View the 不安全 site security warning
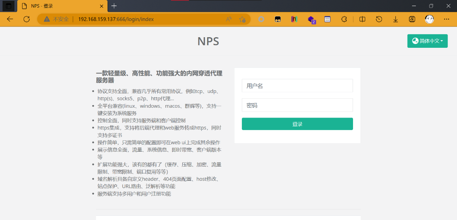The height and width of the screenshot is (220, 457). coord(56,19)
